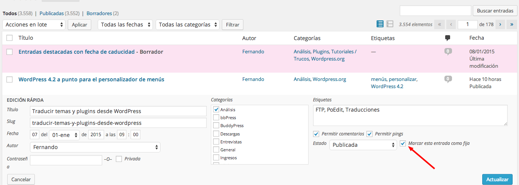
Task: Click the Slug input field
Action: [x=118, y=123]
